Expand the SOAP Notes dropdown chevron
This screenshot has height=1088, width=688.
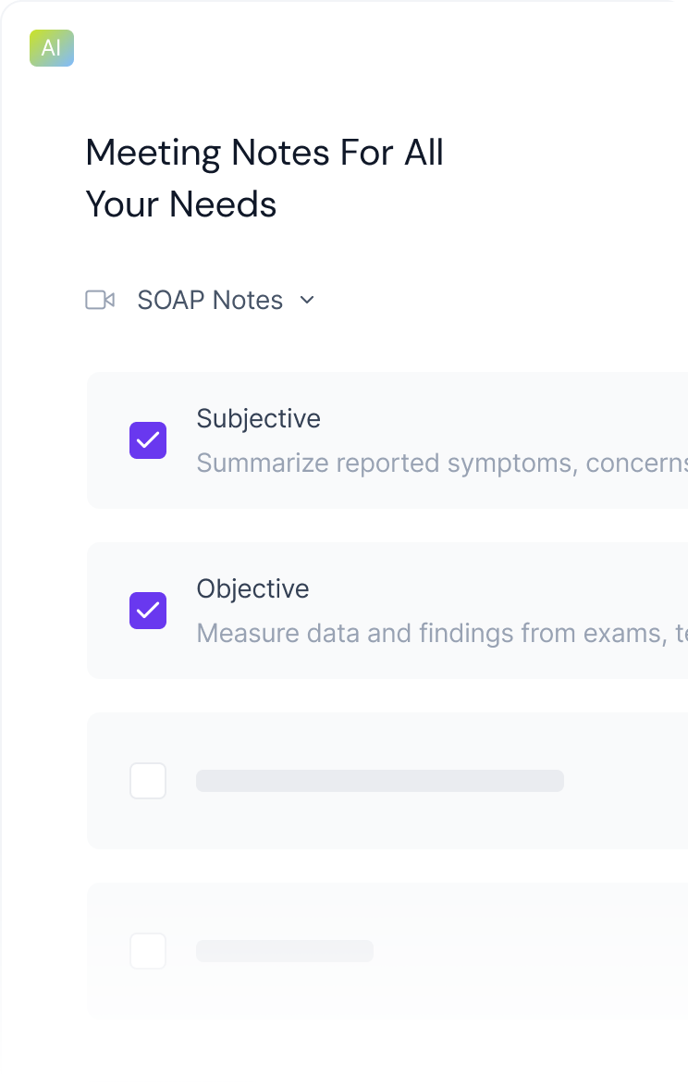tap(308, 300)
